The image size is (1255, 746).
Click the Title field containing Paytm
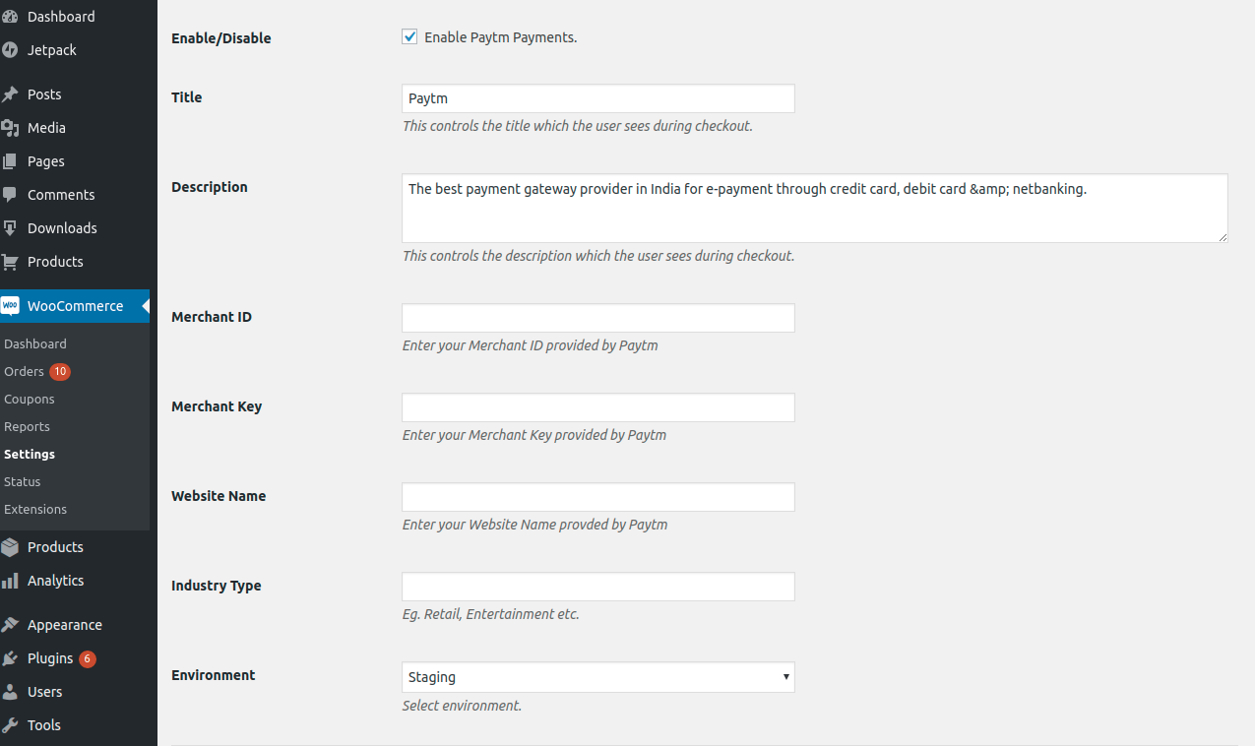click(x=598, y=98)
